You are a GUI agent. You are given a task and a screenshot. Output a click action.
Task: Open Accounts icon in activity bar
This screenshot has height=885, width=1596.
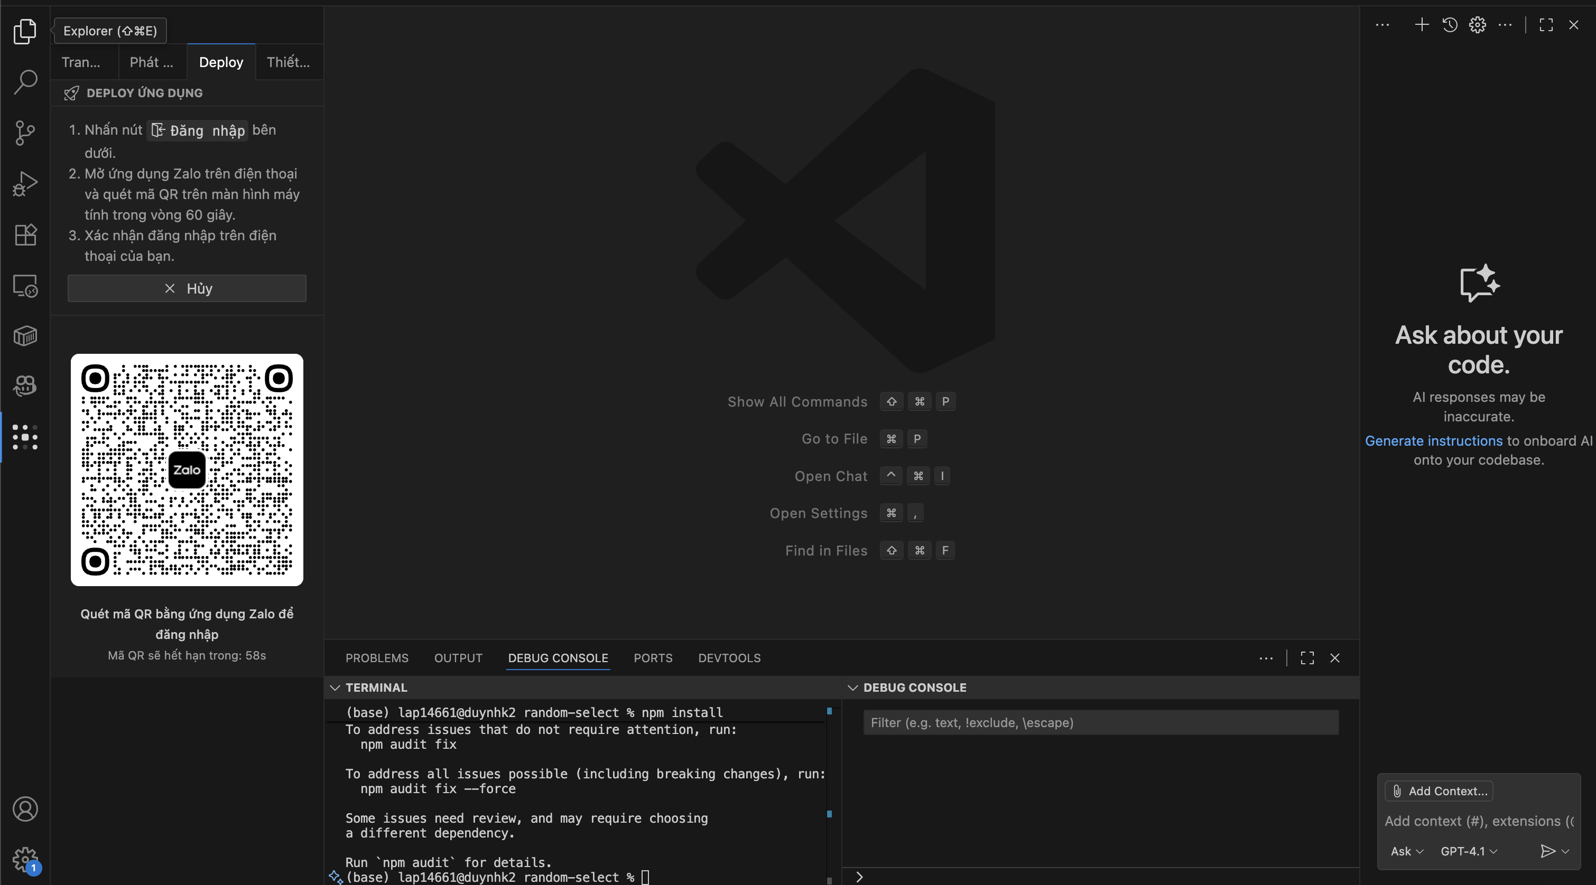click(x=25, y=809)
